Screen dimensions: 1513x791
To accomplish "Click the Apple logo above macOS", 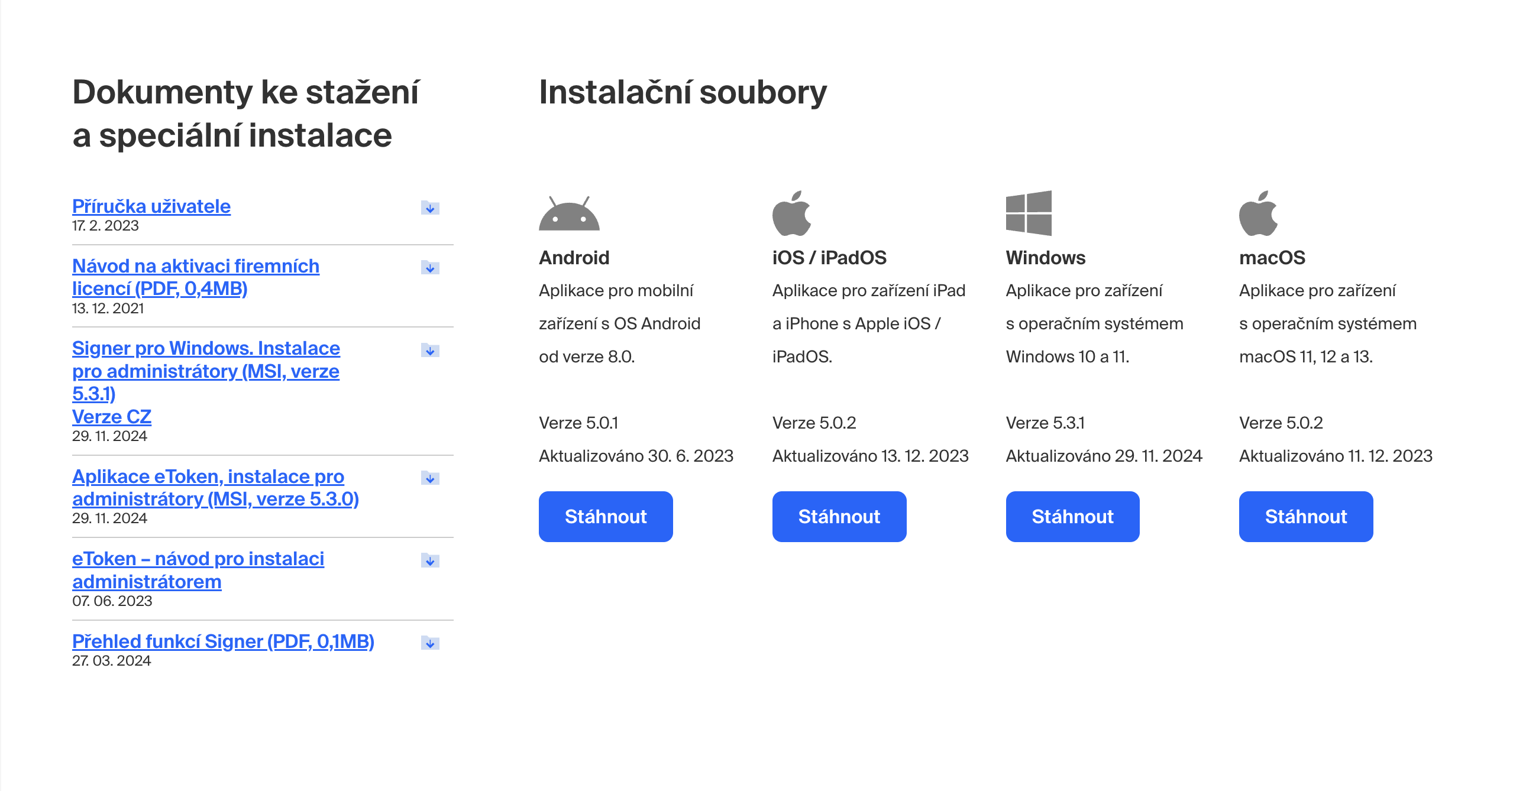I will click(1257, 213).
